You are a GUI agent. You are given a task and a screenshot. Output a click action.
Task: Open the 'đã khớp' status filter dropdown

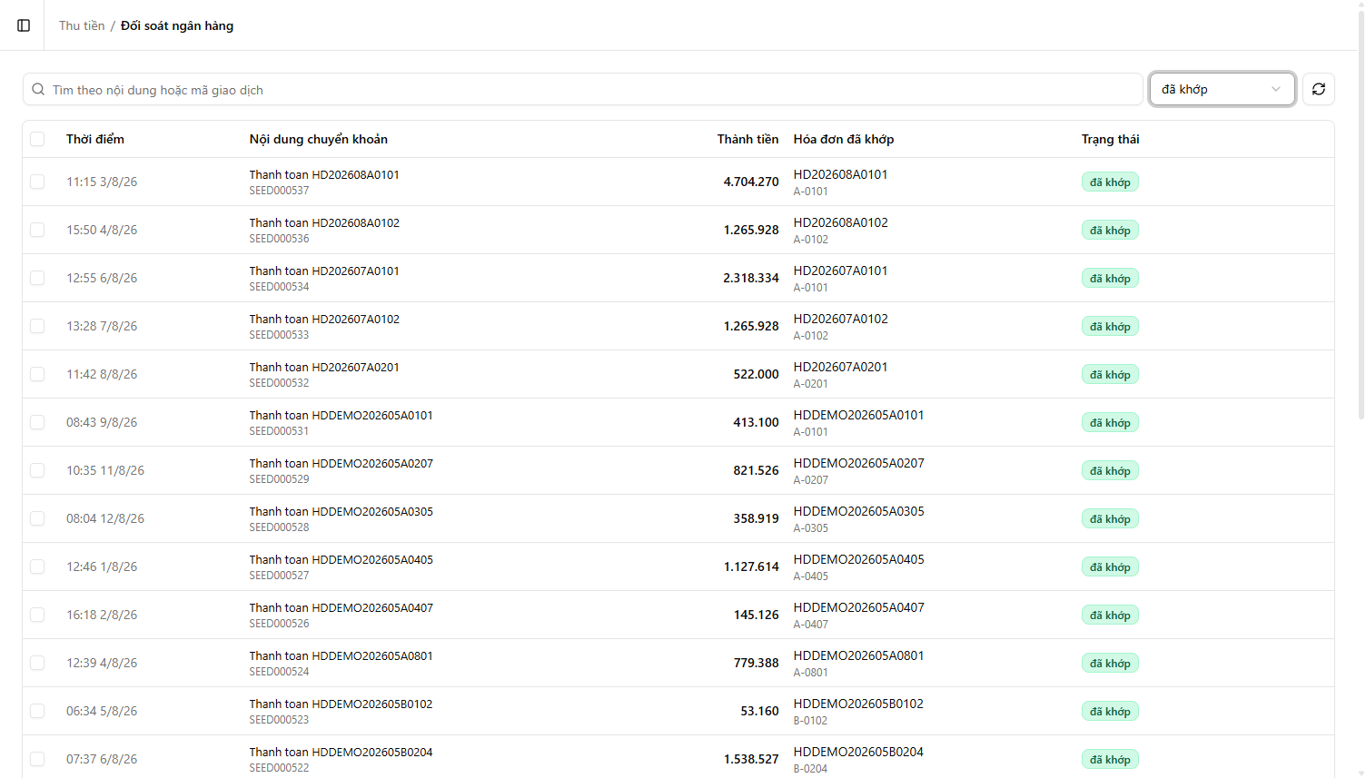pos(1222,89)
